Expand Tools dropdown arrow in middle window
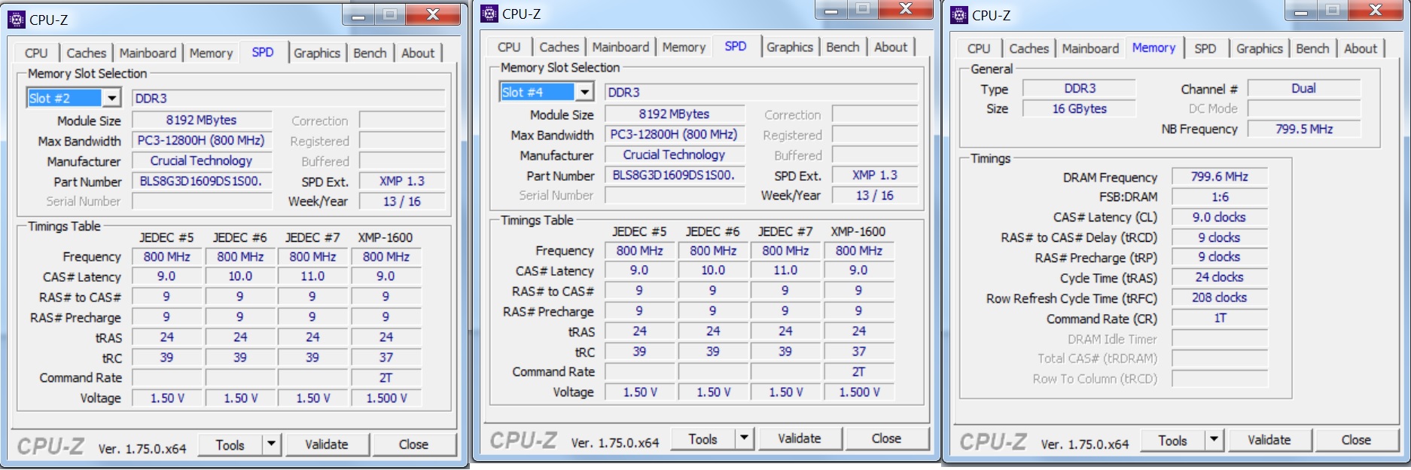 coord(745,438)
